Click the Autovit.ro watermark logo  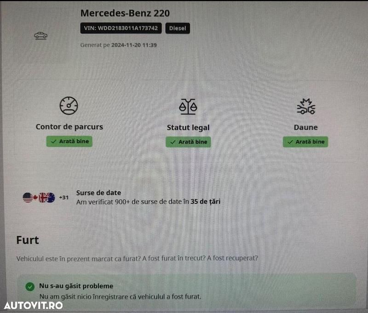click(x=33, y=306)
